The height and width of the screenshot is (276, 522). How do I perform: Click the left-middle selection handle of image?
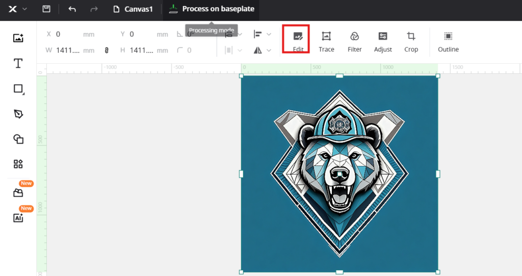pos(241,174)
